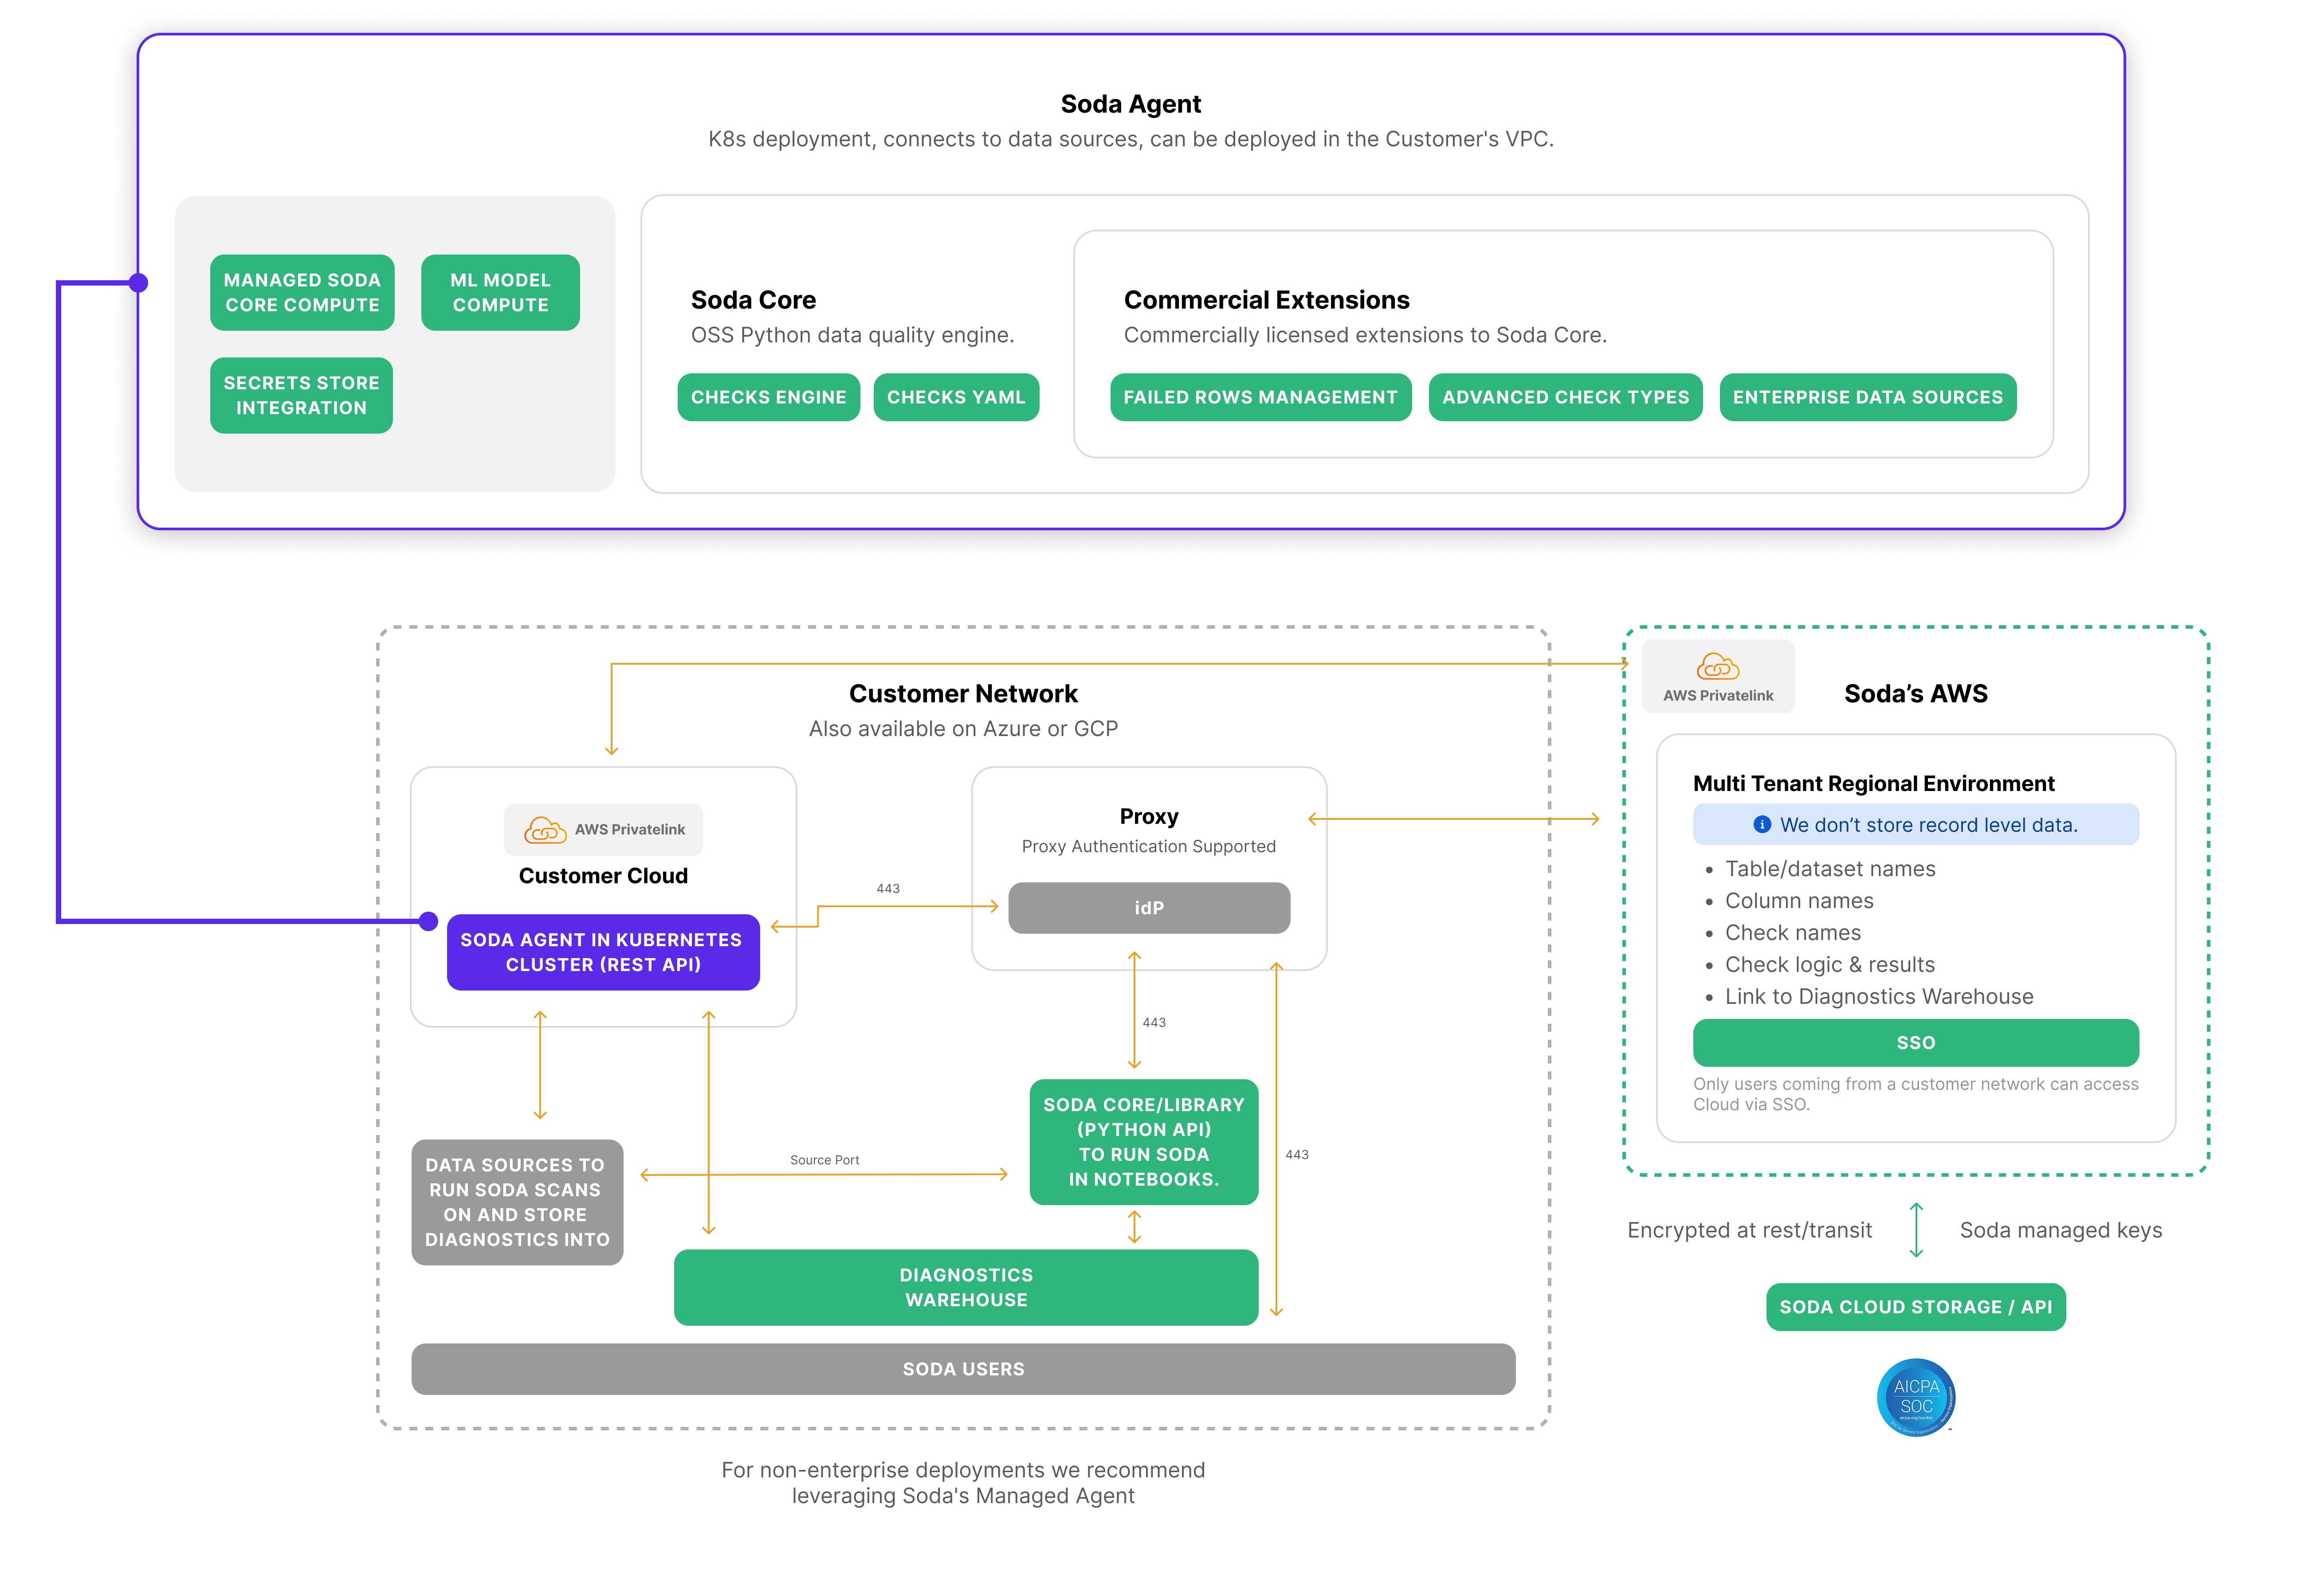The image size is (2324, 1590).
Task: Select Soda Cloud Storage / API button
Action: click(1915, 1307)
